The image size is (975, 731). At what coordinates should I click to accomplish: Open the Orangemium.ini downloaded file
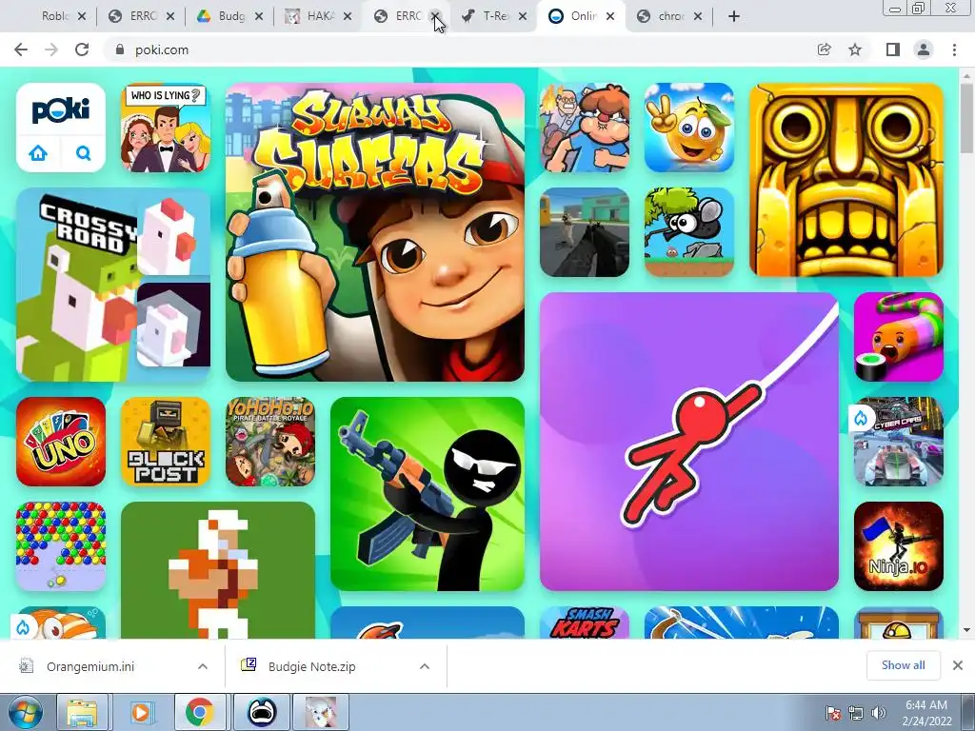click(x=90, y=666)
